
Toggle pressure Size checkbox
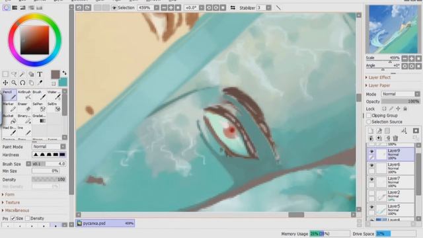coord(13,218)
